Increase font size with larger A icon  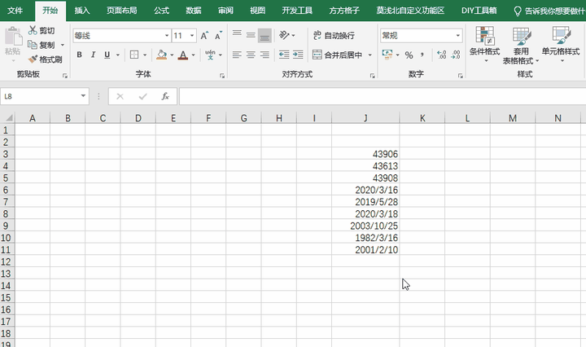click(x=204, y=36)
